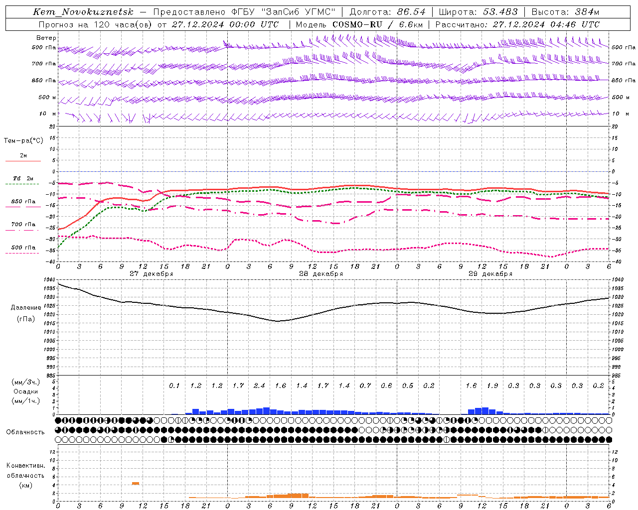Image resolution: width=638 pixels, height=510 pixels.
Task: Click the 2.4 precipitation value
Action: coord(259,385)
